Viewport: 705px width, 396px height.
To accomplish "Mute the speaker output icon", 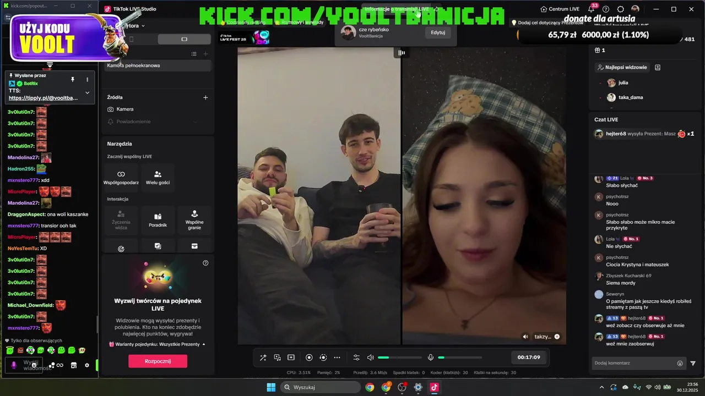I will pos(371,358).
